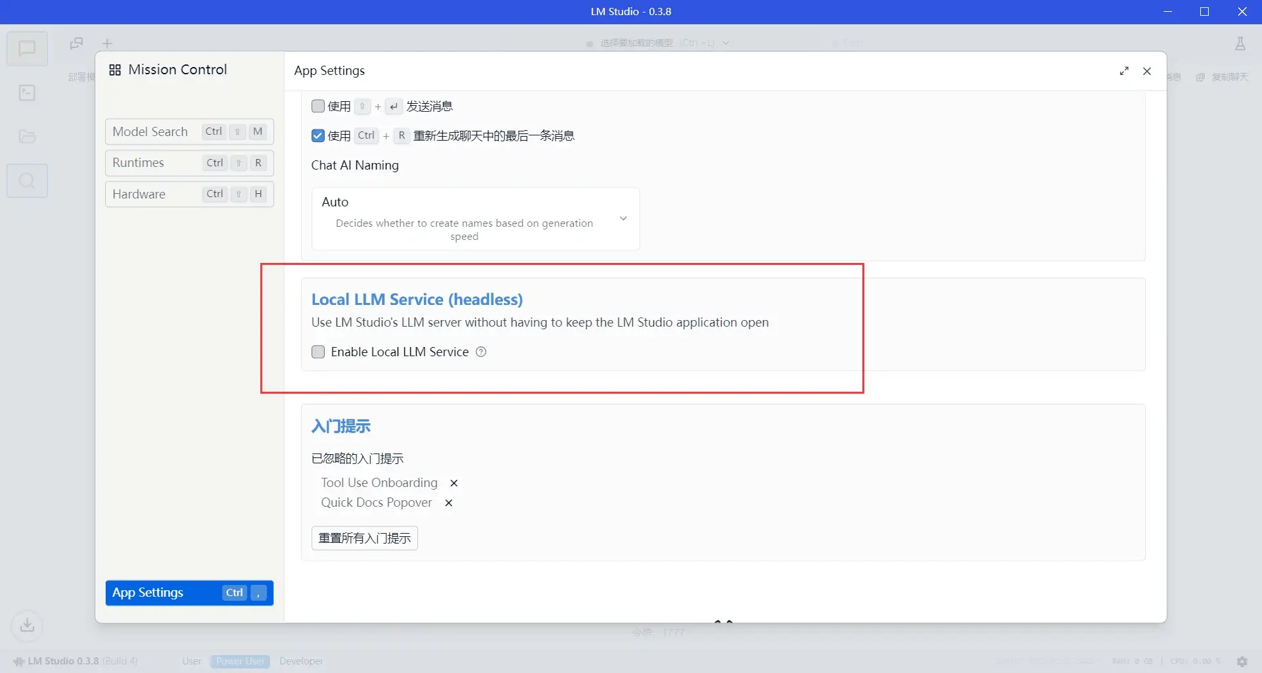Click Local LLM Service (headless) heading
The height and width of the screenshot is (673, 1262).
click(x=417, y=300)
